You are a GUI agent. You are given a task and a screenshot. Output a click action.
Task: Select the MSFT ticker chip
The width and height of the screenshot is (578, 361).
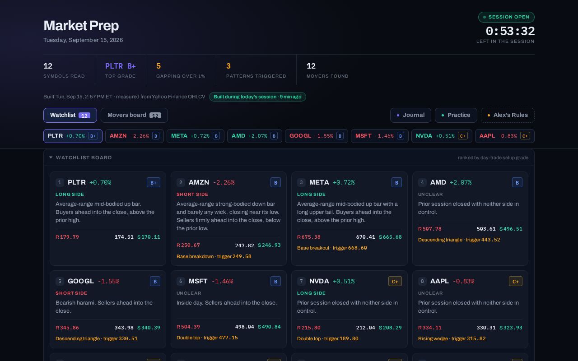[380, 136]
